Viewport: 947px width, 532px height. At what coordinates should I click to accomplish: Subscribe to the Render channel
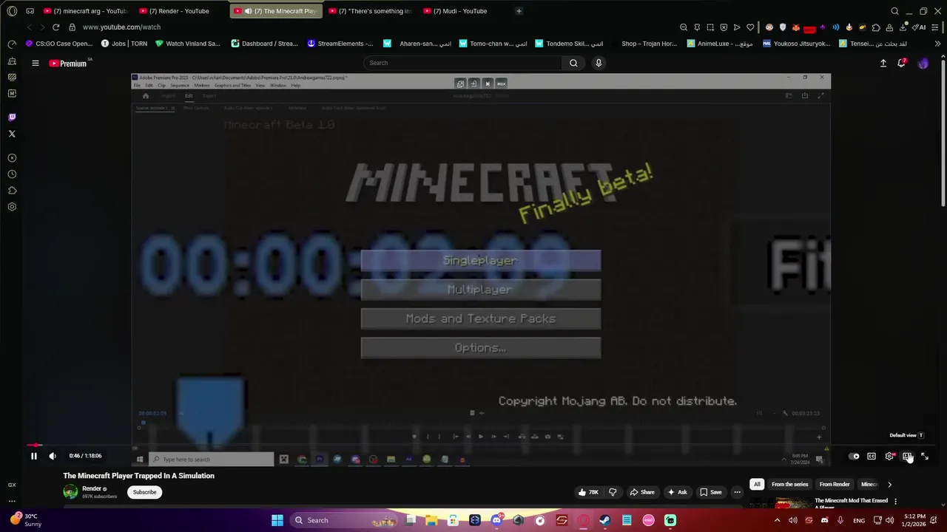click(144, 492)
